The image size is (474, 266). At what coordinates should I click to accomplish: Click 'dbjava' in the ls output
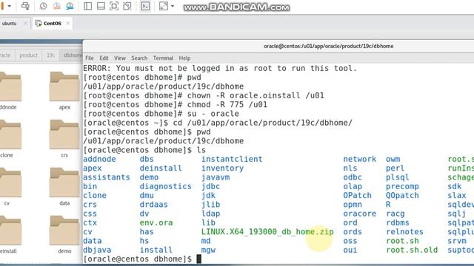click(97, 250)
